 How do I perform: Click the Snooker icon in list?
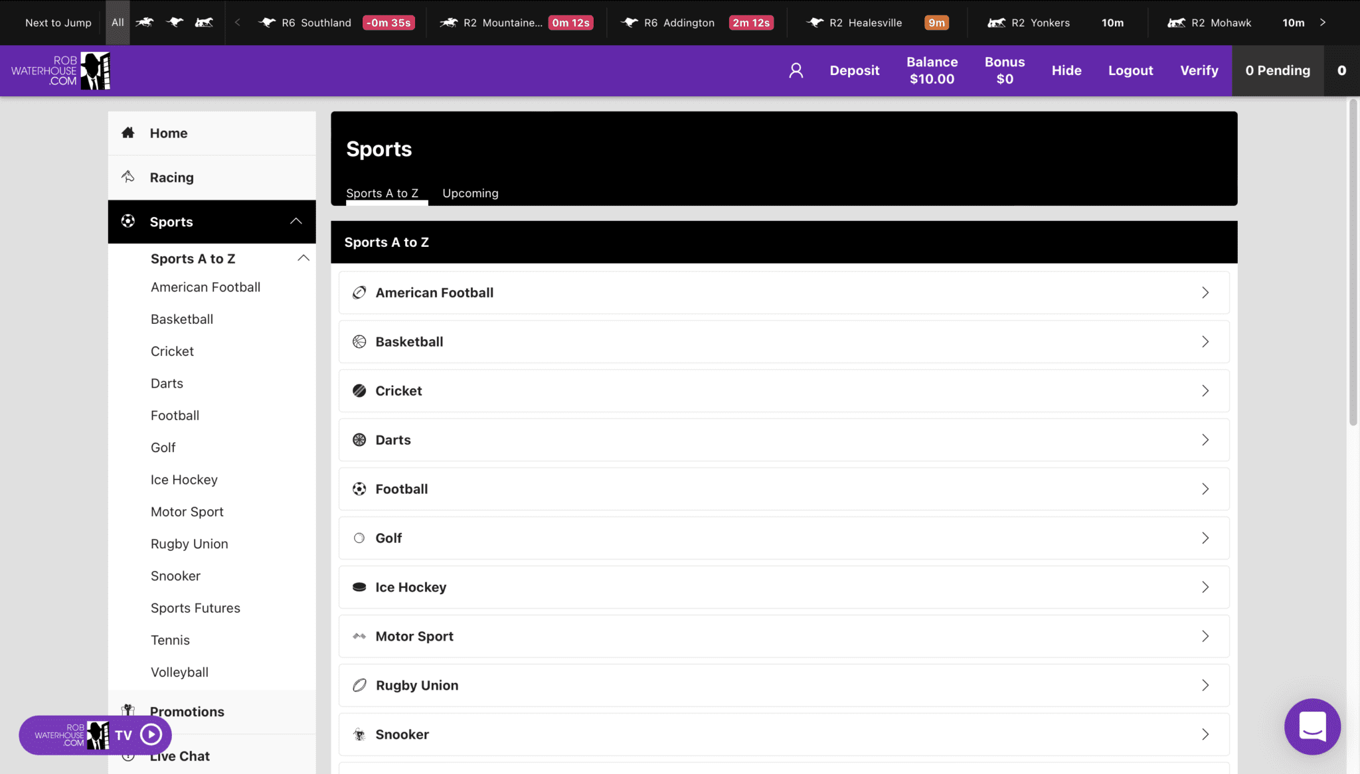tap(359, 735)
